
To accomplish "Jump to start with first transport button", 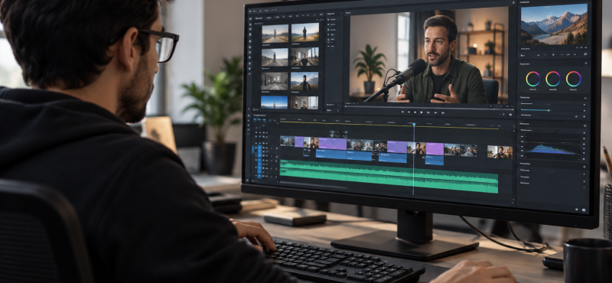I will [x=402, y=112].
